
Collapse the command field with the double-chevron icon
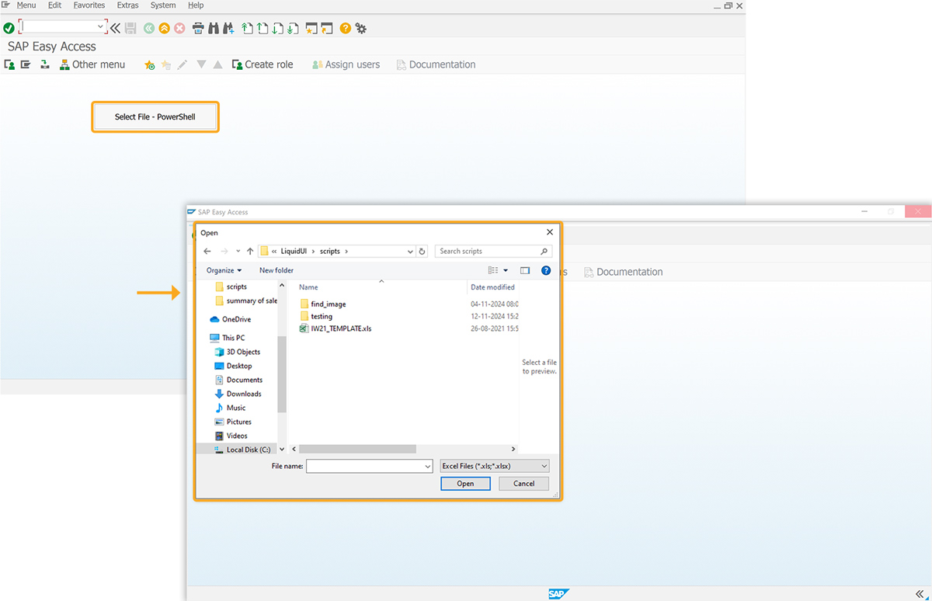coord(115,28)
